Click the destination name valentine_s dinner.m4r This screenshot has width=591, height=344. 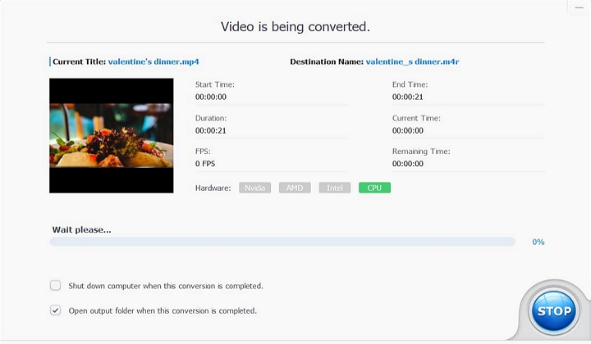click(x=412, y=61)
